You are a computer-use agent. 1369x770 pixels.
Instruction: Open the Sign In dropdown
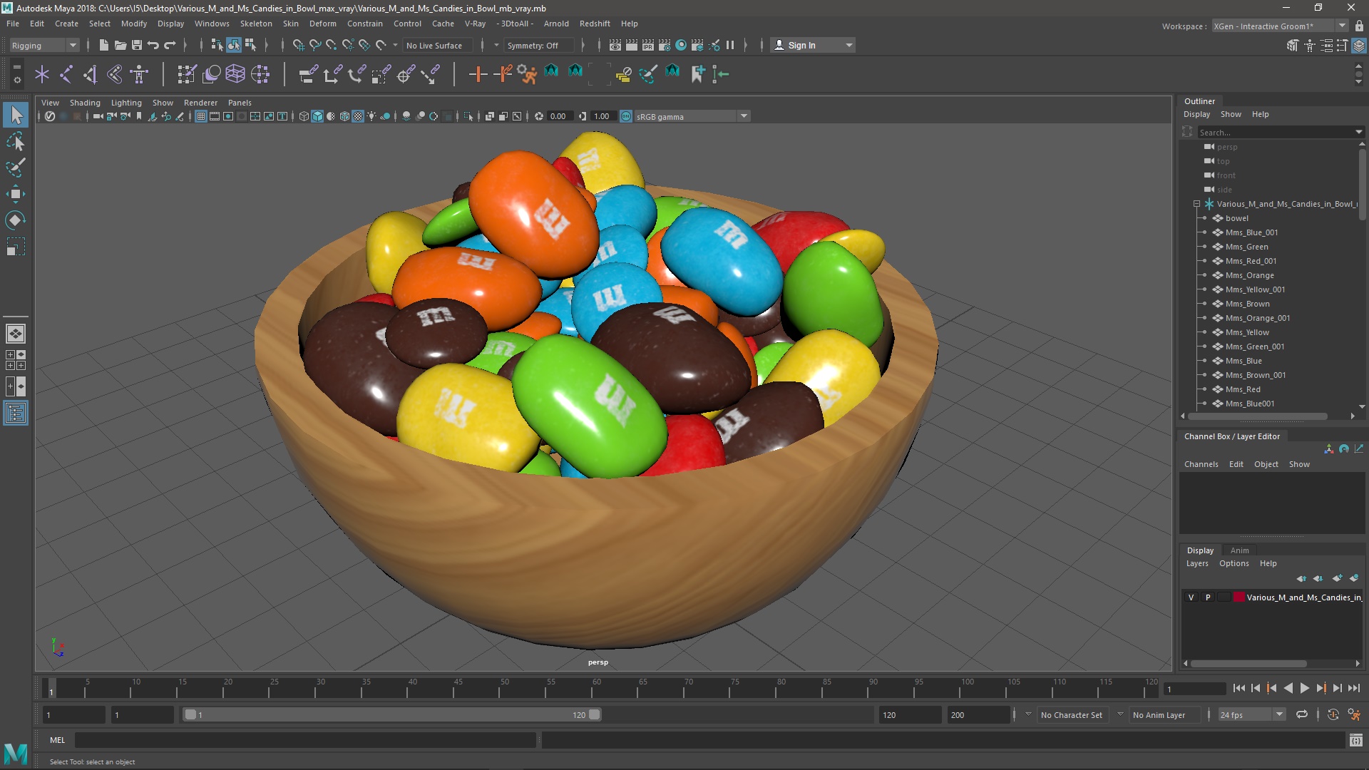click(x=813, y=45)
